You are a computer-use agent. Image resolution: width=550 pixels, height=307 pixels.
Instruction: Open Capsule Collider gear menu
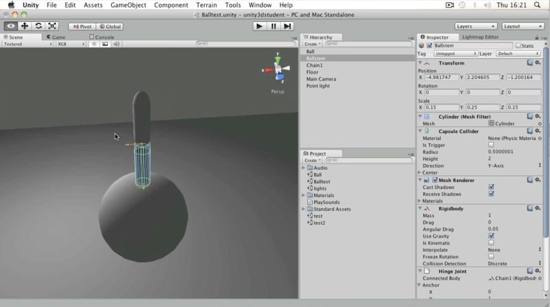538,130
